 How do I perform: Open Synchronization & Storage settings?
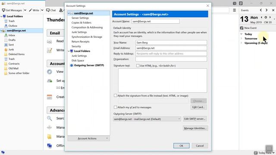[x=87, y=37]
